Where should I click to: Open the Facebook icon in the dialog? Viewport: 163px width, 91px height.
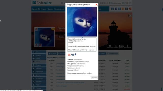[75, 55]
